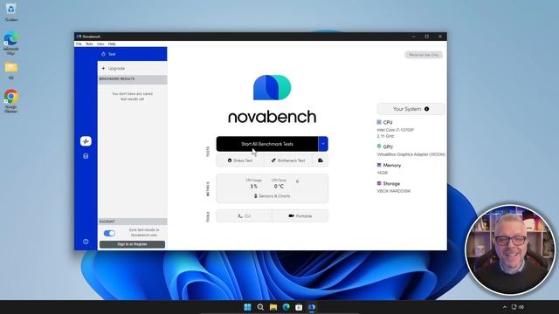The height and width of the screenshot is (314, 559).
Task: Open the benchmark pulse icon in sidebar
Action: pyautogui.click(x=86, y=141)
